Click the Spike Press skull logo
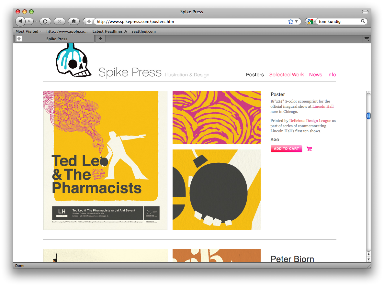 coord(73,60)
